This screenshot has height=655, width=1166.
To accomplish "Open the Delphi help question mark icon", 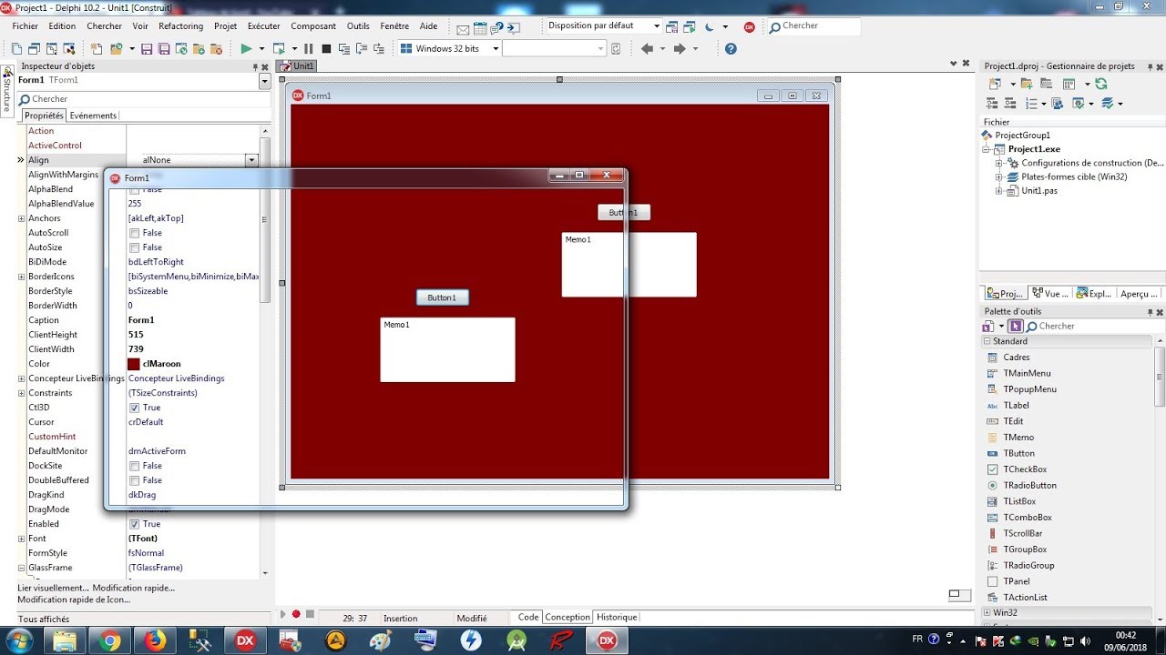I will pos(731,48).
